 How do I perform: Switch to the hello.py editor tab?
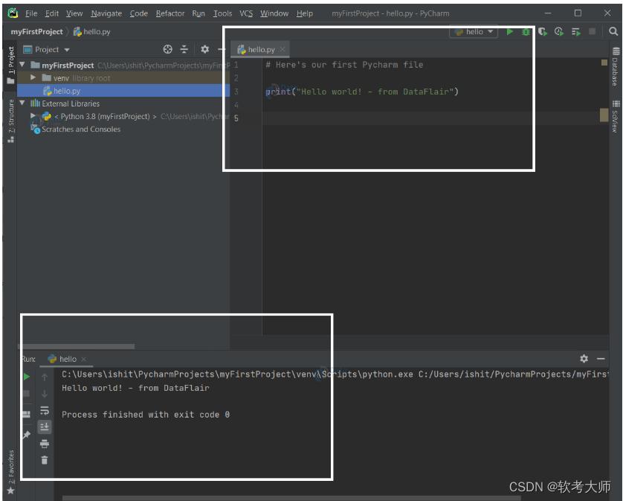(260, 49)
